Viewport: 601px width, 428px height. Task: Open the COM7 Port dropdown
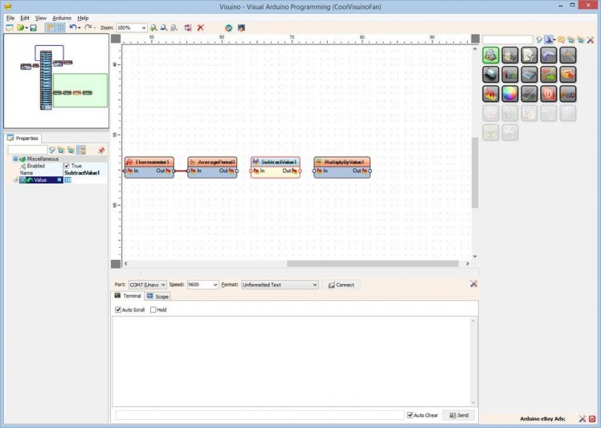point(163,285)
